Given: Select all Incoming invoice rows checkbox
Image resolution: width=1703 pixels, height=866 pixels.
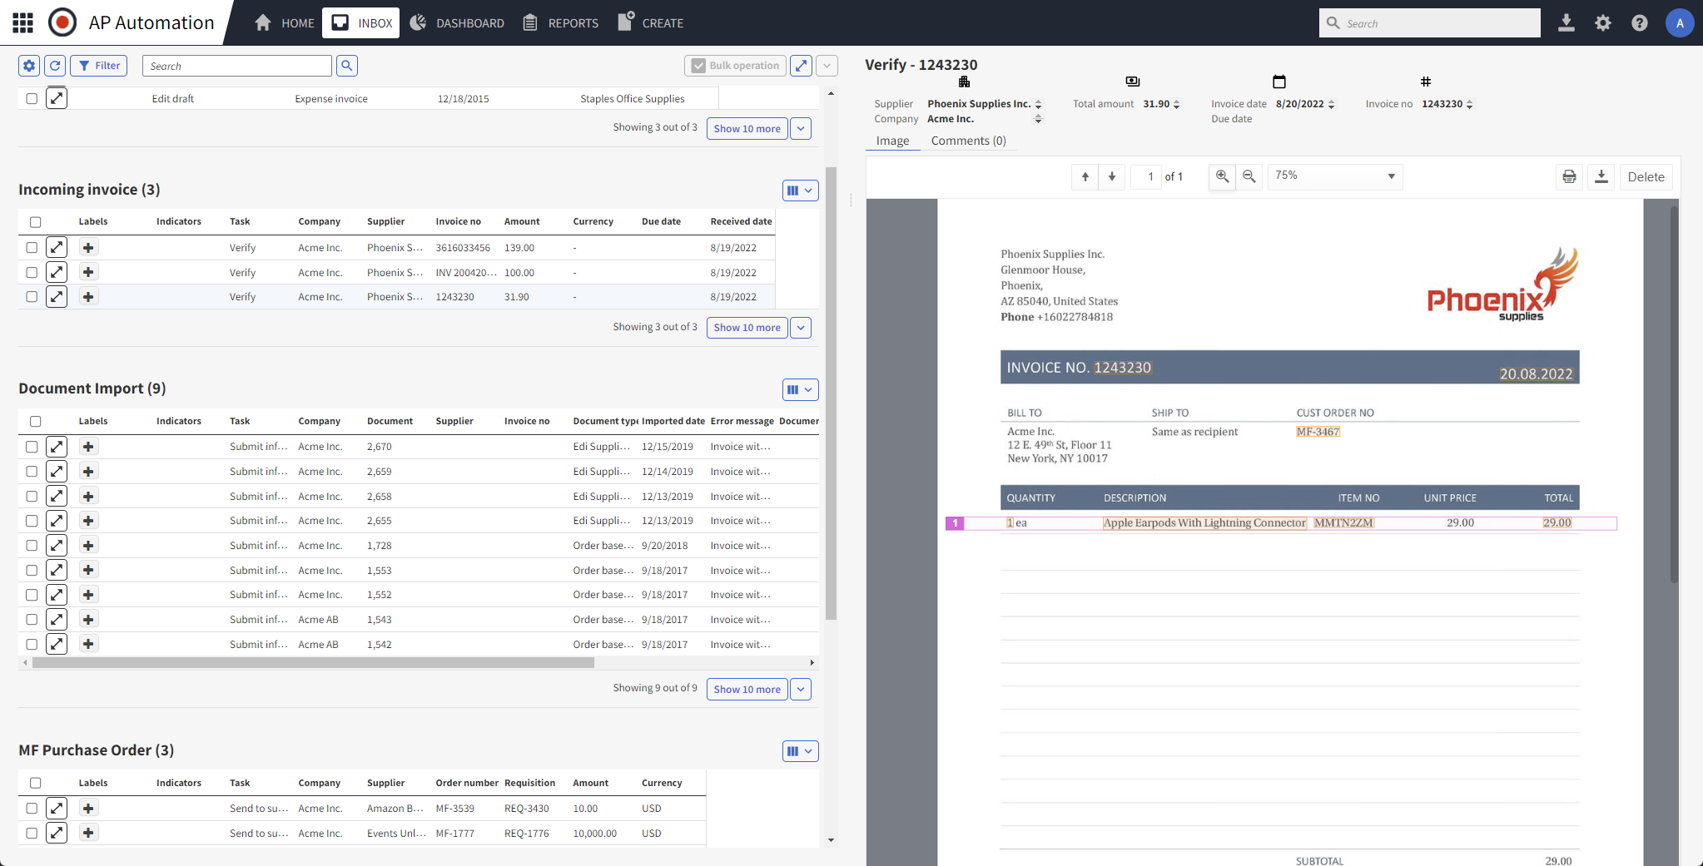Looking at the screenshot, I should coord(35,222).
